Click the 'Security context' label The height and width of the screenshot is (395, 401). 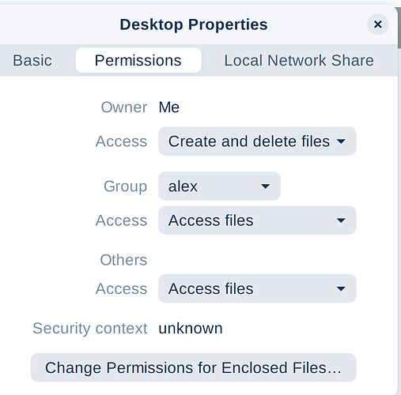90,329
